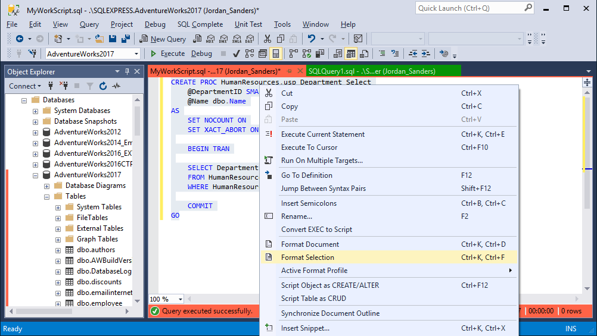Click the scissors Cut icon in toolbar
This screenshot has width=597, height=336.
(268, 39)
